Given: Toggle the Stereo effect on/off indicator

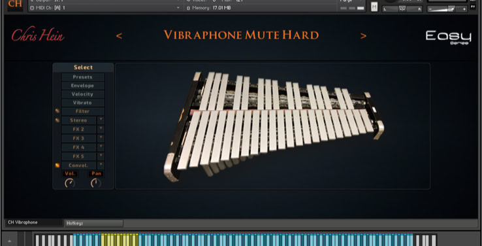Looking at the screenshot, I should pyautogui.click(x=57, y=120).
